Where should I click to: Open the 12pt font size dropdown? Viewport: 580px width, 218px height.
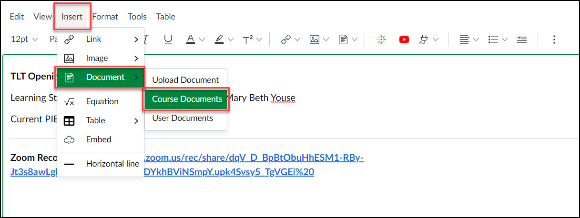pos(24,40)
